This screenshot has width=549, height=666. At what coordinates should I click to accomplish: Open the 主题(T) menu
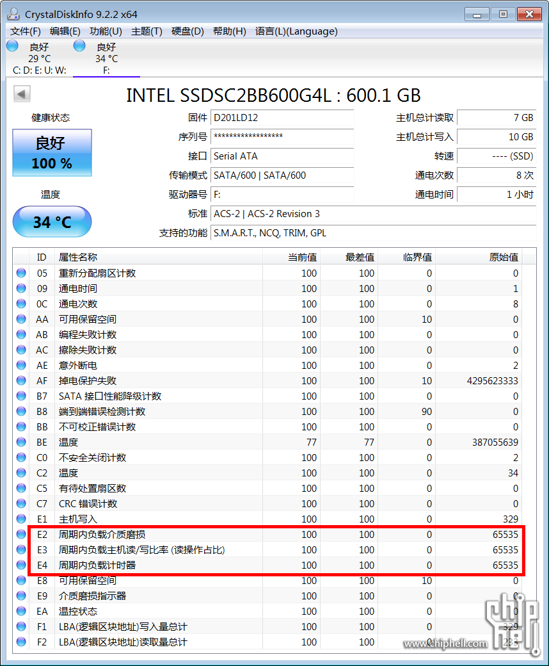click(x=147, y=31)
